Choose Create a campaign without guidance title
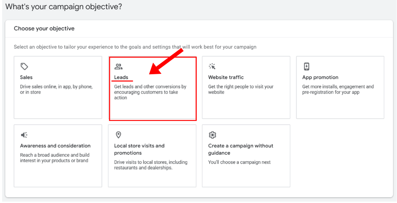Viewport: 397px width, 203px height. click(x=240, y=149)
